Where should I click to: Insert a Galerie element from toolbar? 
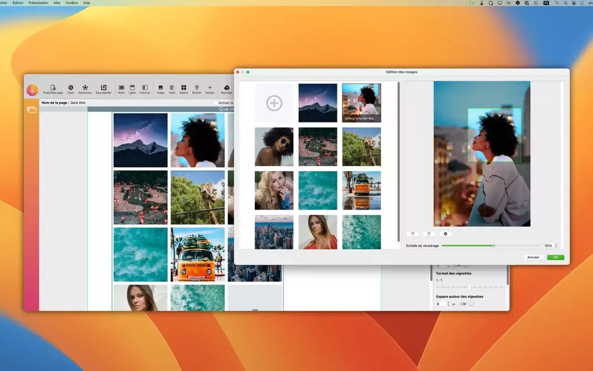click(183, 89)
